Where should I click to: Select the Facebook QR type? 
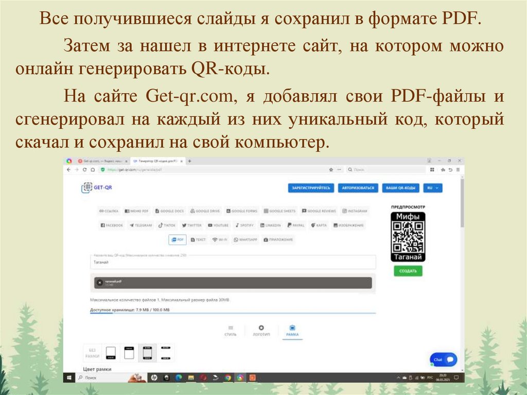112,226
